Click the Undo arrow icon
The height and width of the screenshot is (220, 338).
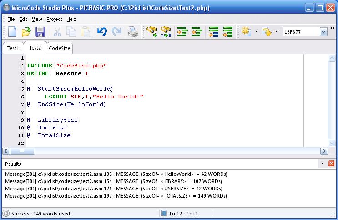click(x=102, y=32)
